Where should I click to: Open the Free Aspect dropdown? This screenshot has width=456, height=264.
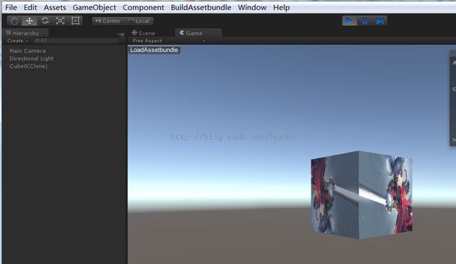click(168, 41)
